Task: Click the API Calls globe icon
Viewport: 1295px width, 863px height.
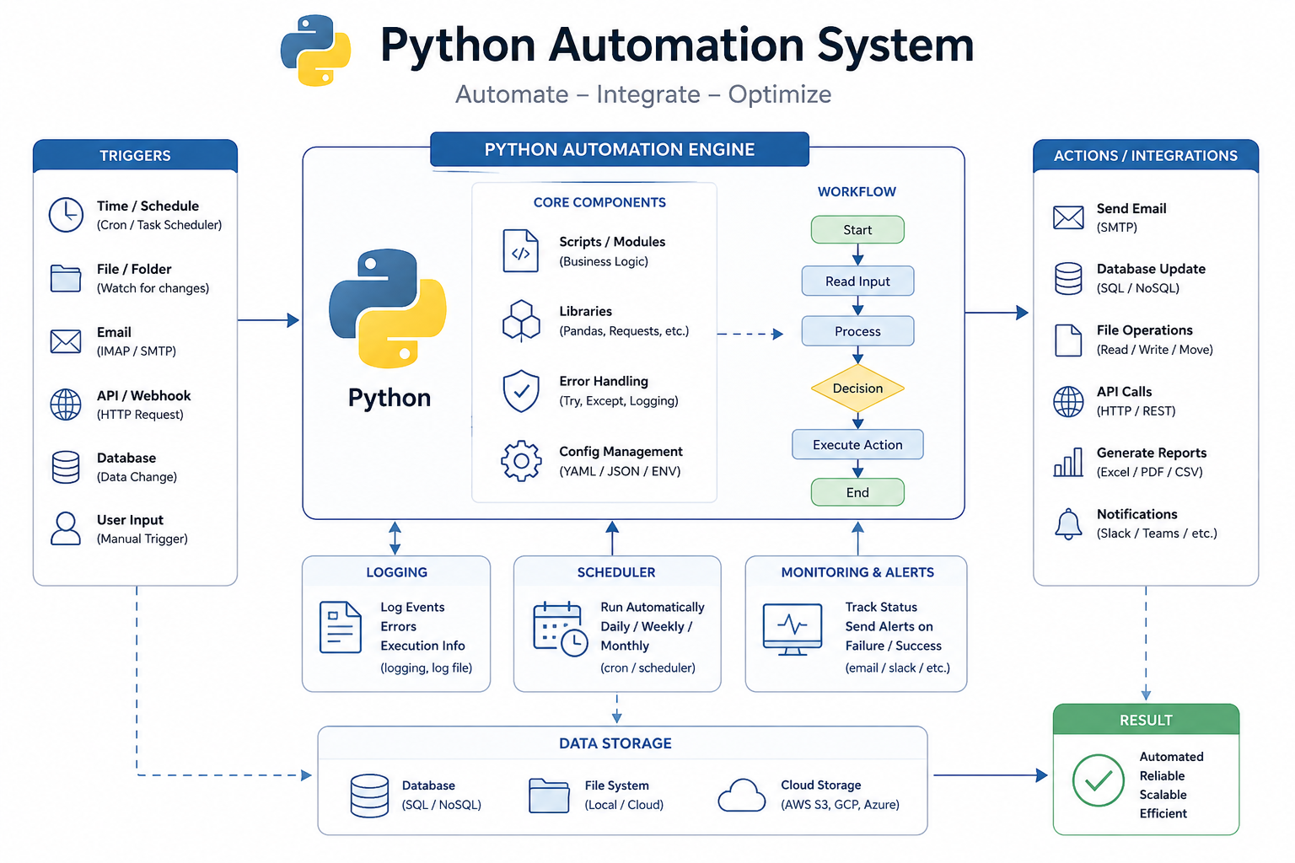Action: tap(1068, 401)
